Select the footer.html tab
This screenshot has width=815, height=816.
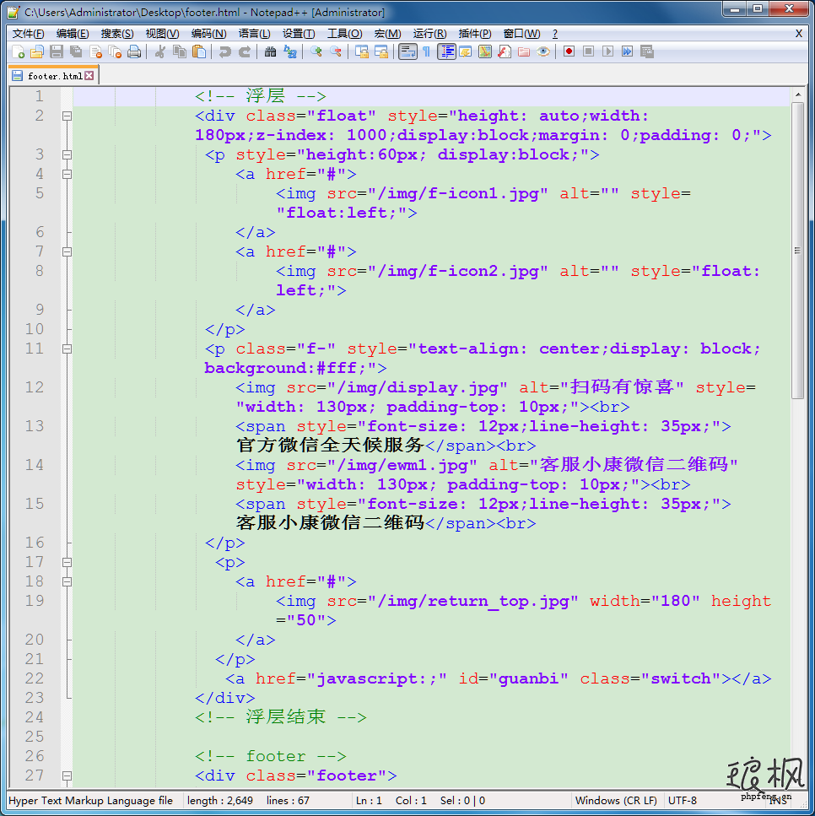(54, 76)
